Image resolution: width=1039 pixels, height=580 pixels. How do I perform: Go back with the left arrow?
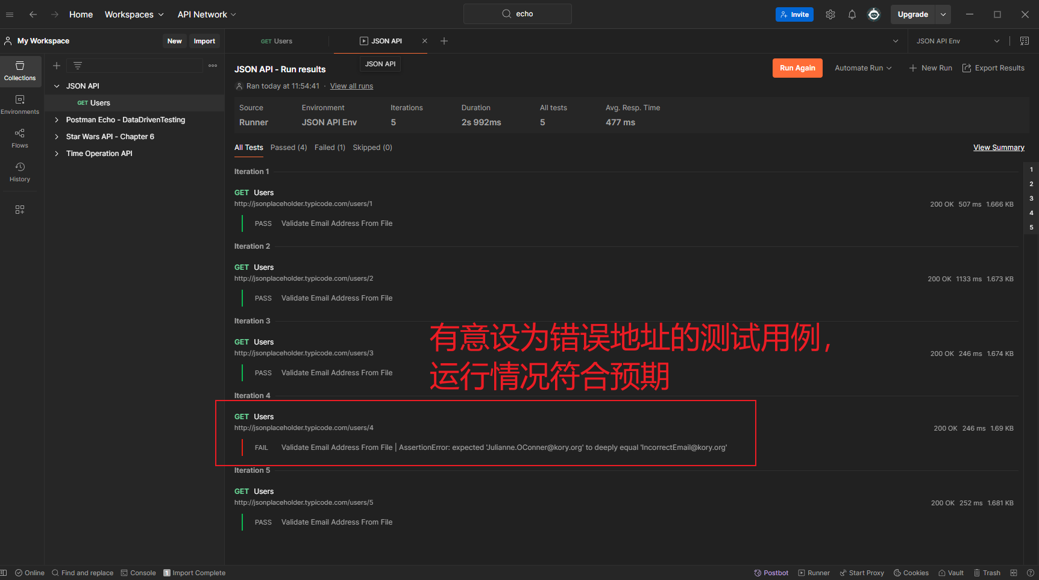[x=33, y=14]
